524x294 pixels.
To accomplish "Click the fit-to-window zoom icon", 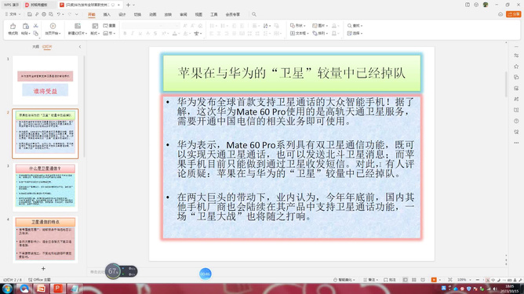I will (x=450, y=280).
